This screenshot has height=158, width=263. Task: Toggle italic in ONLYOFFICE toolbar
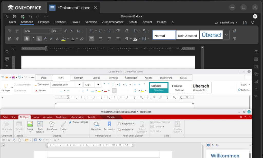click(33, 39)
